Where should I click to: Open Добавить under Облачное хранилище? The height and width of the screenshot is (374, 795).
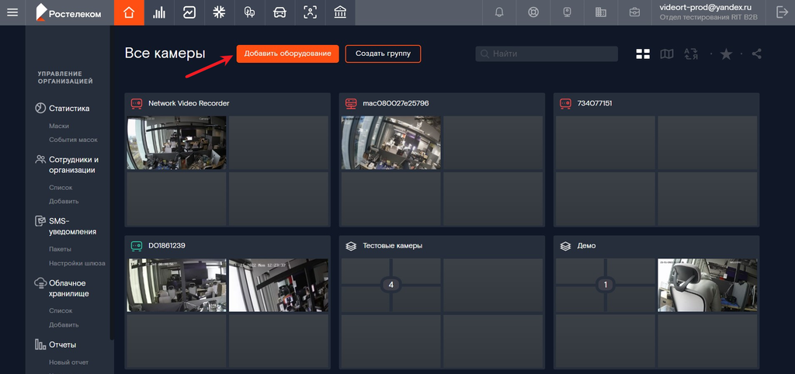click(x=64, y=325)
